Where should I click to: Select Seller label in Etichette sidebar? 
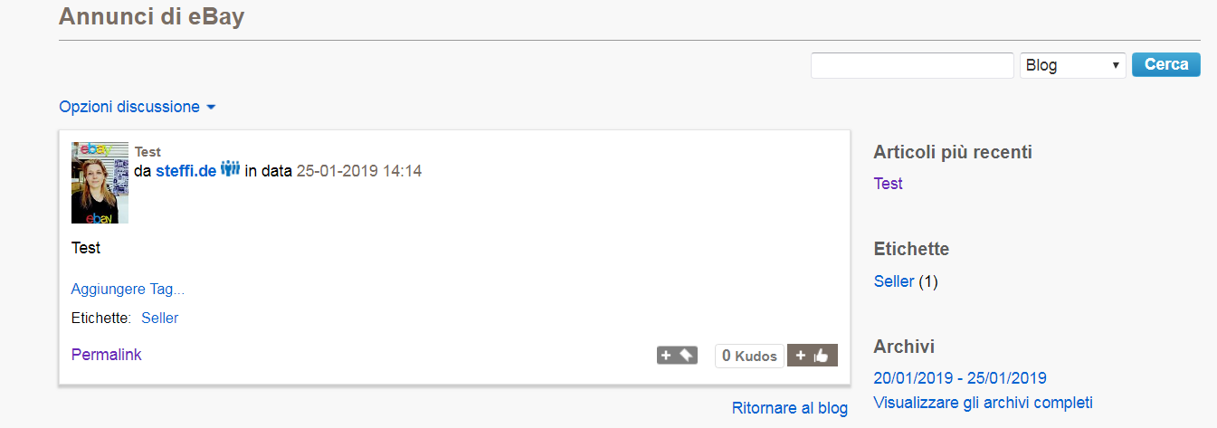pyautogui.click(x=893, y=281)
